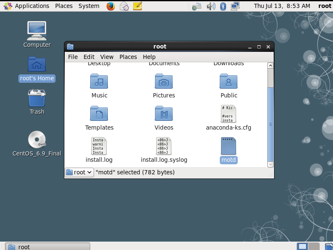The width and height of the screenshot is (333, 250).
Task: Expand the System menu in top panel
Action: coord(89,6)
